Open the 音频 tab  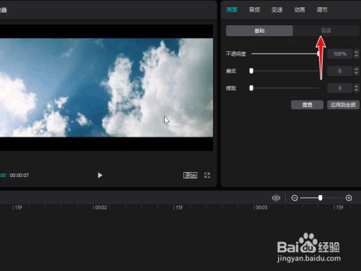(254, 9)
